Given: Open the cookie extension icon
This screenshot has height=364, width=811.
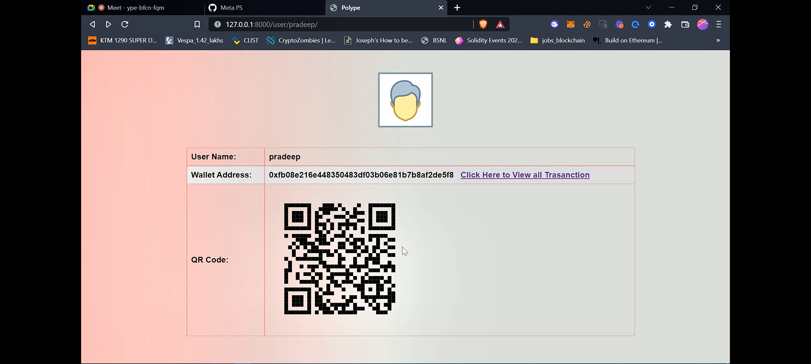Looking at the screenshot, I should point(587,24).
